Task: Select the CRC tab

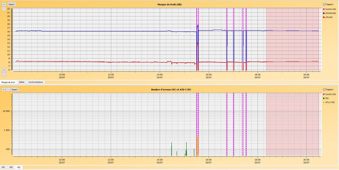Action: pyautogui.click(x=3, y=167)
